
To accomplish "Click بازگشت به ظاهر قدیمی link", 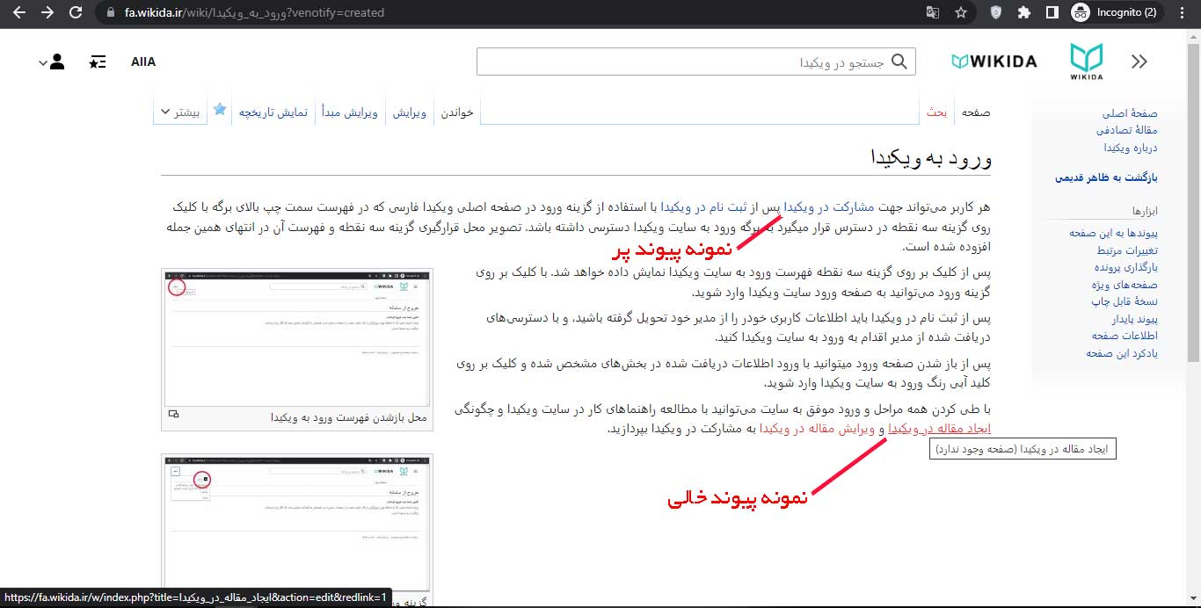I will tap(1107, 177).
